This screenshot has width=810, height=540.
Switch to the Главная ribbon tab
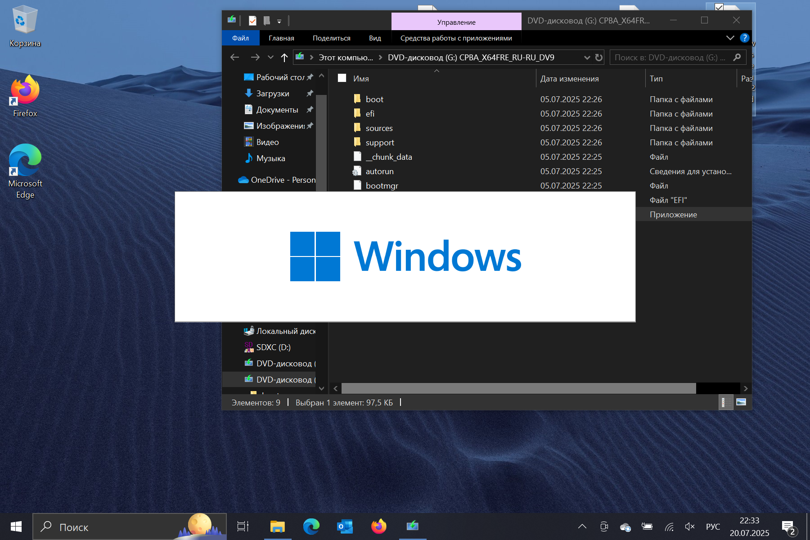click(281, 38)
